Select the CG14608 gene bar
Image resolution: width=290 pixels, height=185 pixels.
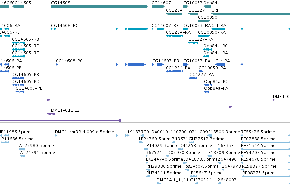pyautogui.click(x=100, y=6)
